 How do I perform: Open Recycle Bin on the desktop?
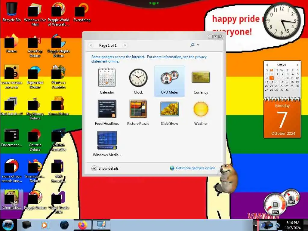click(x=12, y=12)
